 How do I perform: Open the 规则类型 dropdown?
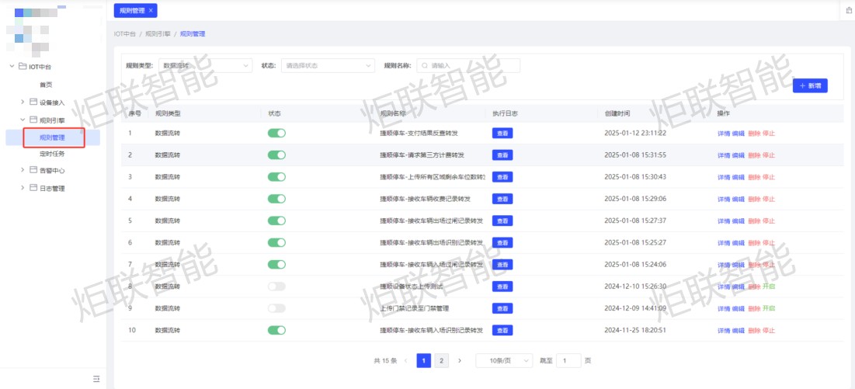tap(205, 66)
